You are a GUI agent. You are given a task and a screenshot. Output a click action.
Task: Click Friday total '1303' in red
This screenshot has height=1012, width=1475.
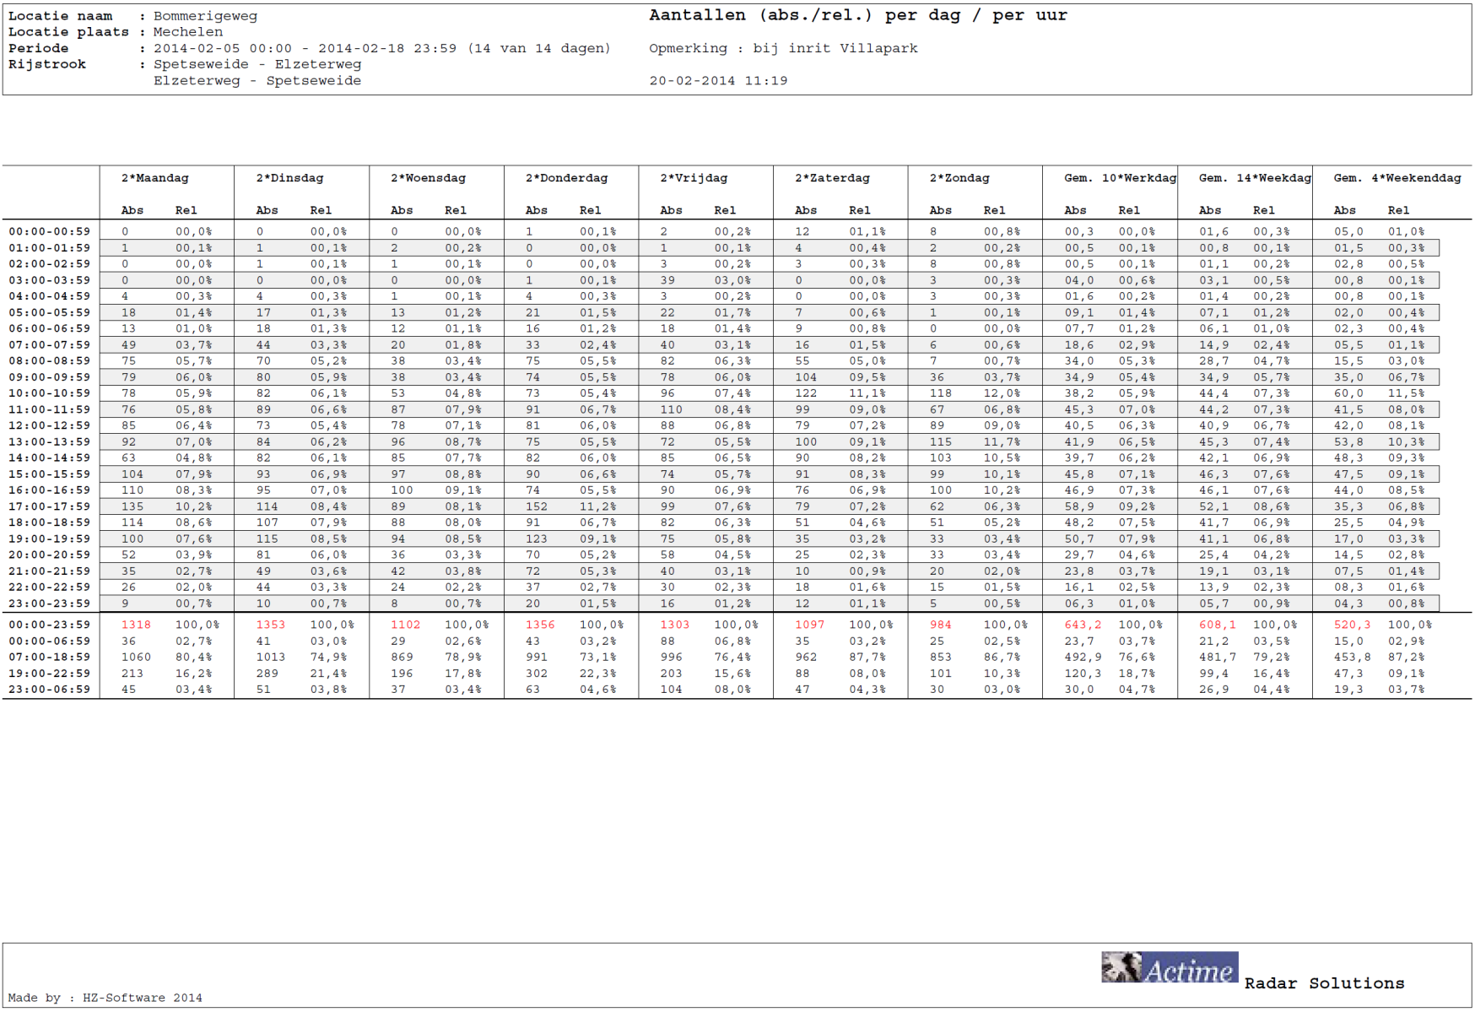pyautogui.click(x=675, y=625)
